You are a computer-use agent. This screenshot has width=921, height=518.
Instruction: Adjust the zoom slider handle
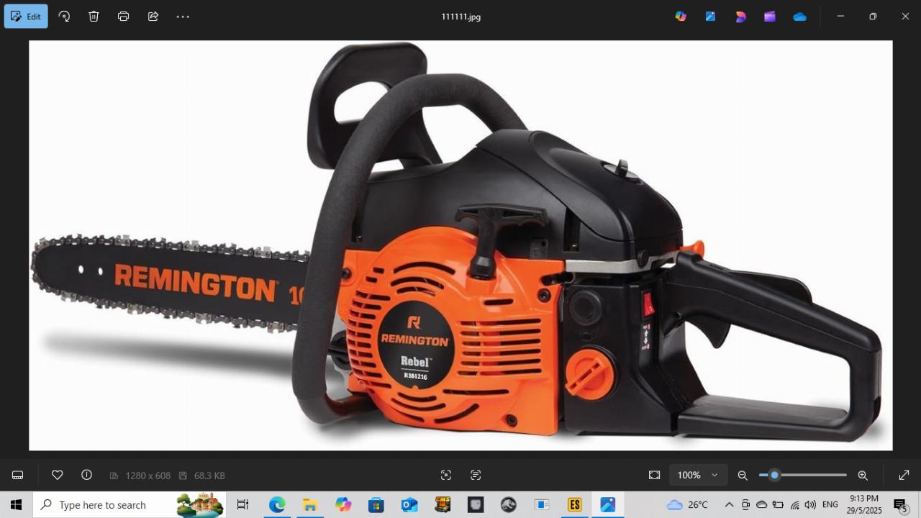774,475
